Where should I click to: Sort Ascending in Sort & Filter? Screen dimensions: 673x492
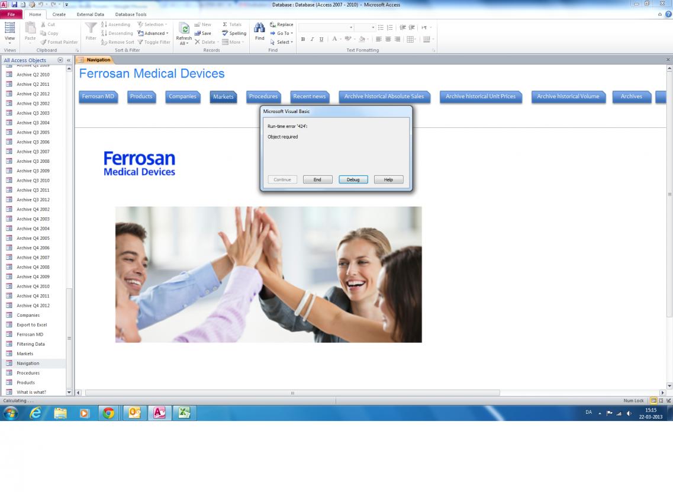115,24
